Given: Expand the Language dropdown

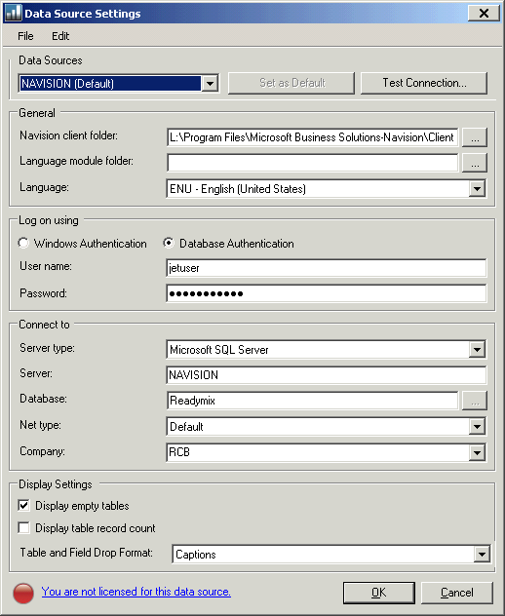Looking at the screenshot, I should tap(477, 188).
